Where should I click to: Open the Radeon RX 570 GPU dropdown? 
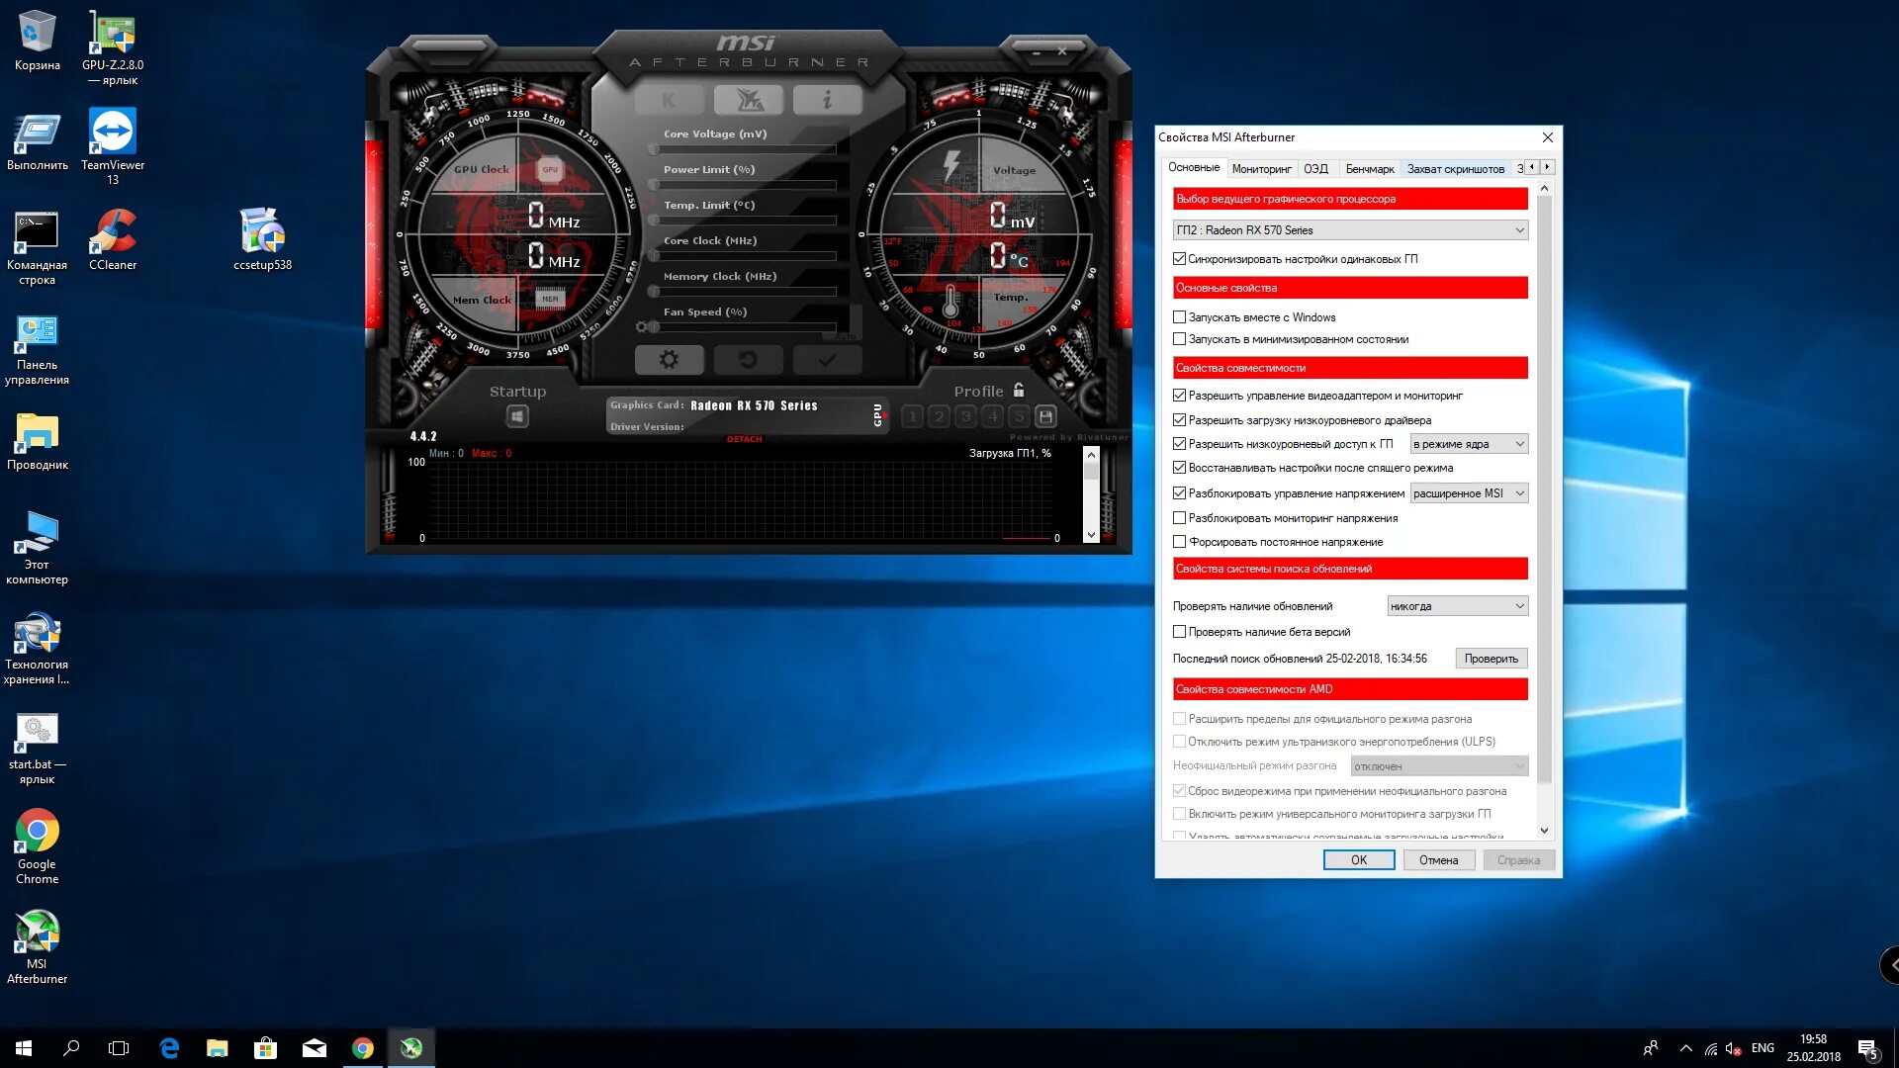(1350, 230)
